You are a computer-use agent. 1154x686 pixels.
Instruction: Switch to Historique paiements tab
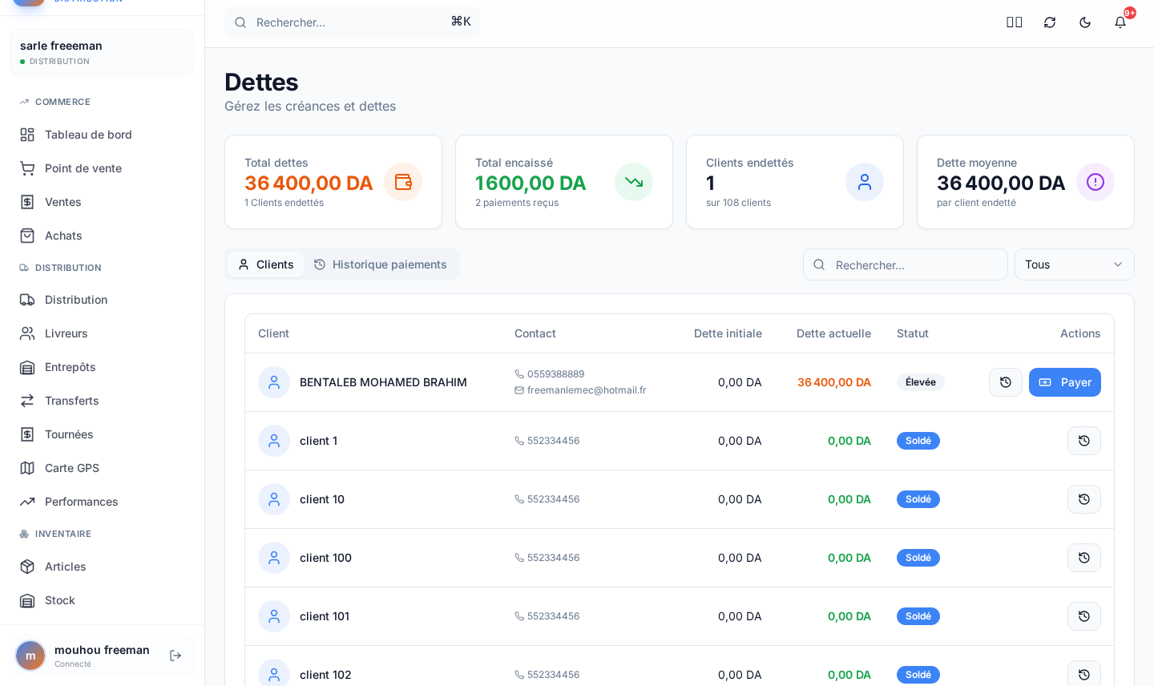tap(380, 264)
